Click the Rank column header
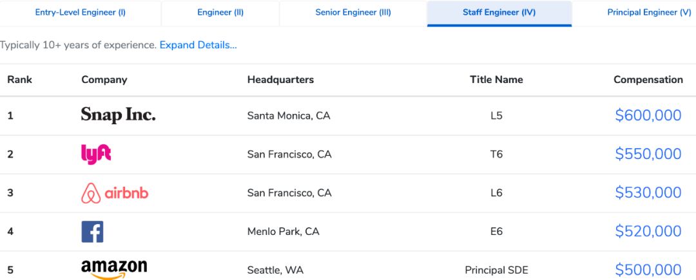The height and width of the screenshot is (280, 696). point(19,80)
